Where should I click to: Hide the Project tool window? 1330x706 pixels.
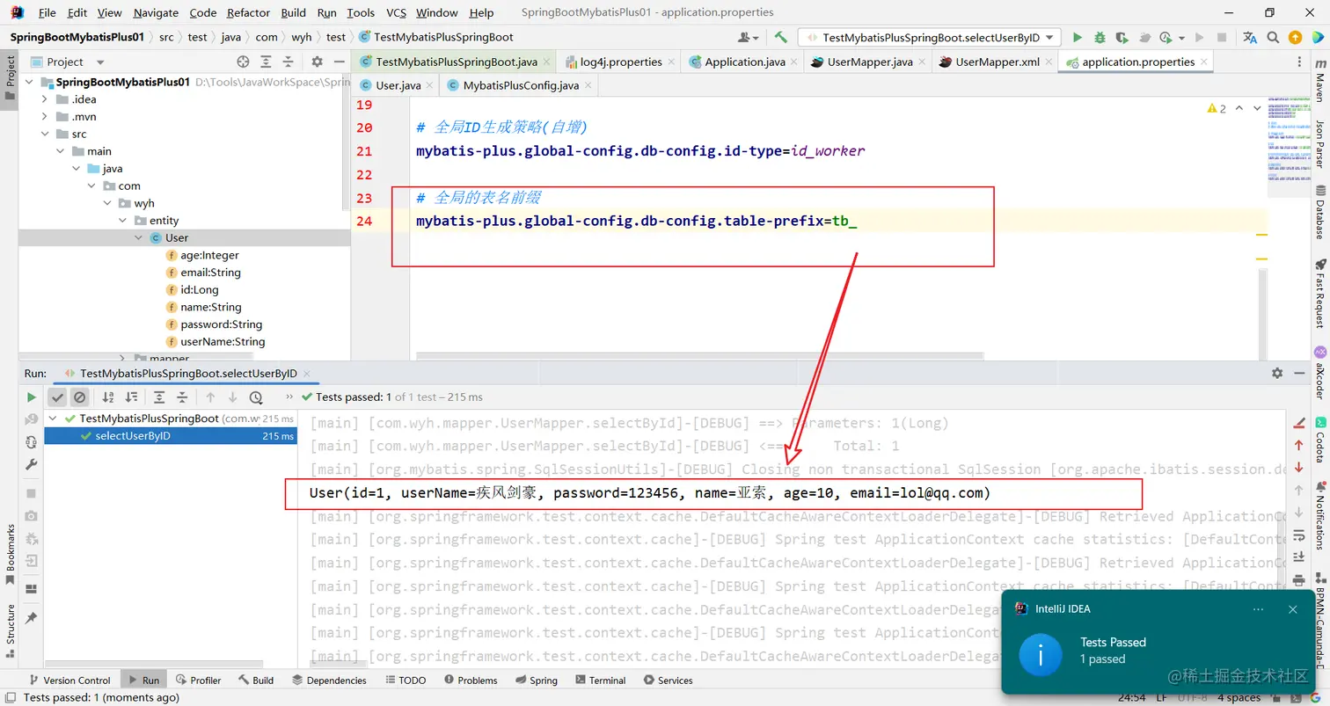(339, 62)
